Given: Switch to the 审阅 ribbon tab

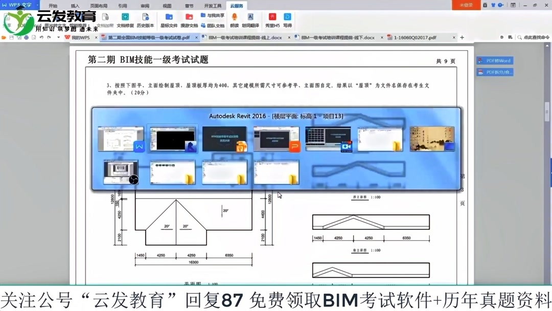Looking at the screenshot, I should [145, 6].
